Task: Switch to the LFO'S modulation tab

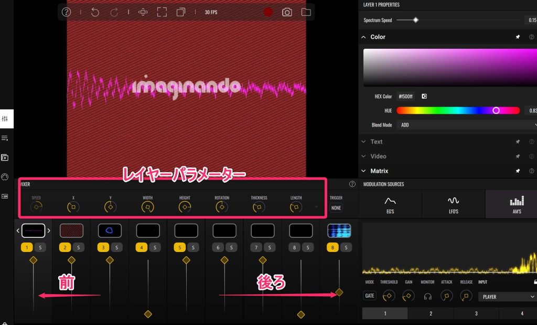Action: (453, 204)
